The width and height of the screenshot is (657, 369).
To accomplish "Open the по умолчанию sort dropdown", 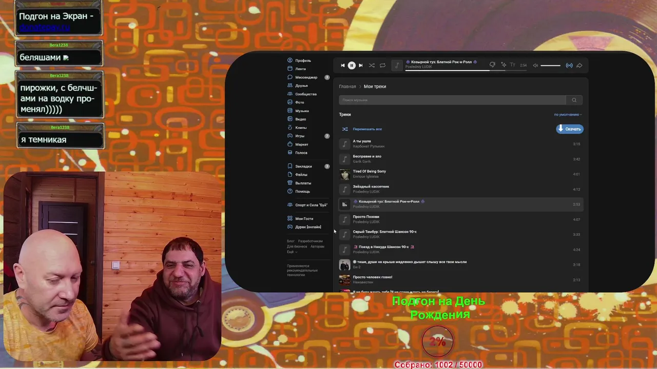I will 568,115.
